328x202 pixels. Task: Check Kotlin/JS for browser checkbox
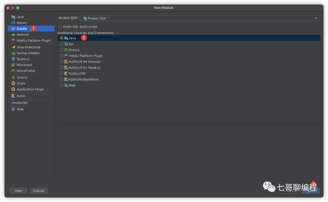61,62
